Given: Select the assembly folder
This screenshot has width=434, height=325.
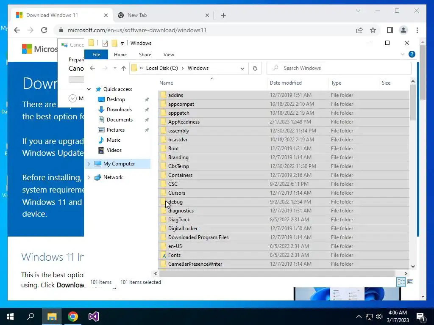Looking at the screenshot, I should pyautogui.click(x=284, y=130).
